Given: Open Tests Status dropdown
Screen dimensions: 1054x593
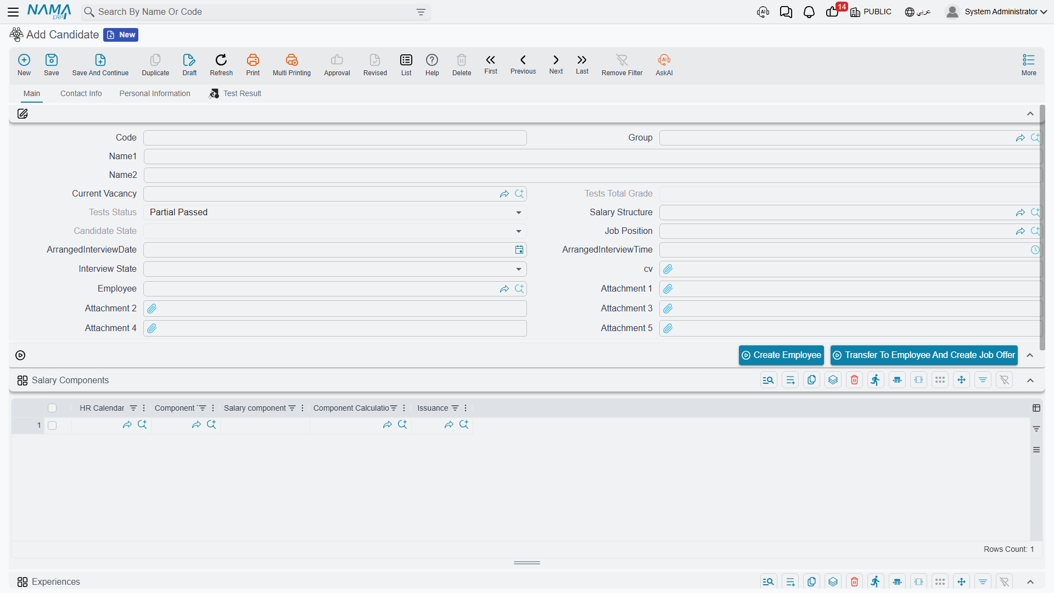Looking at the screenshot, I should (518, 212).
